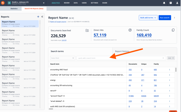The width and height of the screenshot is (181, 112).
Task: Open the notifications bell
Action: tap(164, 3)
